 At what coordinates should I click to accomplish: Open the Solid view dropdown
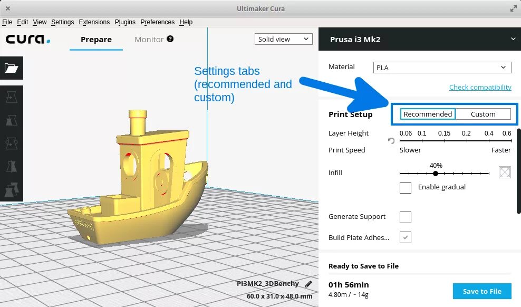283,39
